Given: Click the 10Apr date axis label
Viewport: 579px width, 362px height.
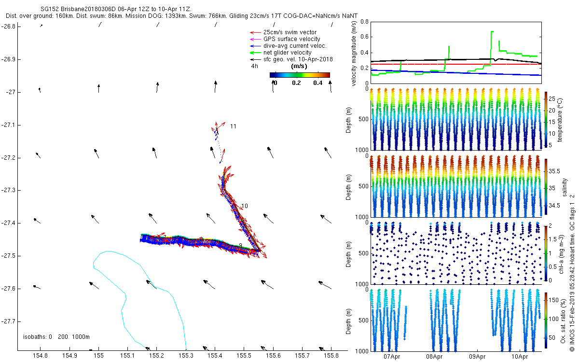Looking at the screenshot, I should [520, 357].
